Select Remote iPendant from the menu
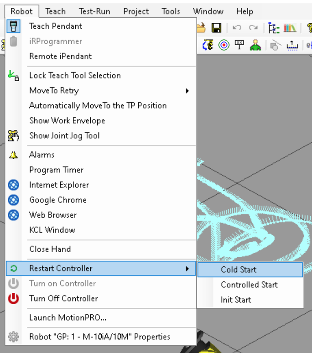The width and height of the screenshot is (312, 353). tap(101, 56)
